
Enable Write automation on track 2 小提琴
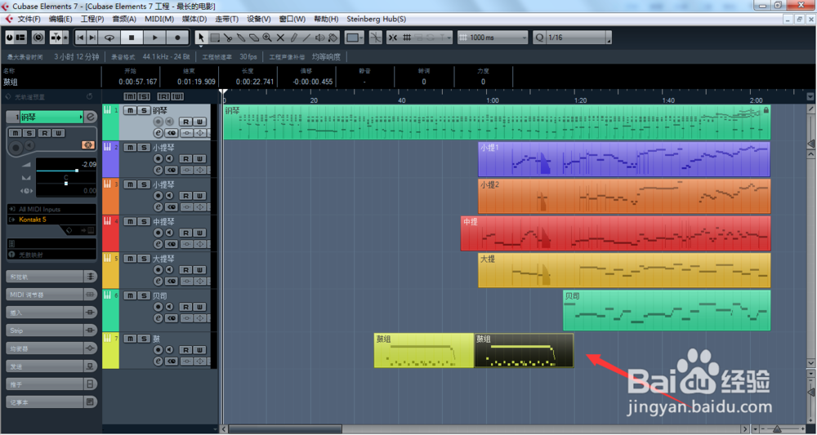tap(199, 158)
